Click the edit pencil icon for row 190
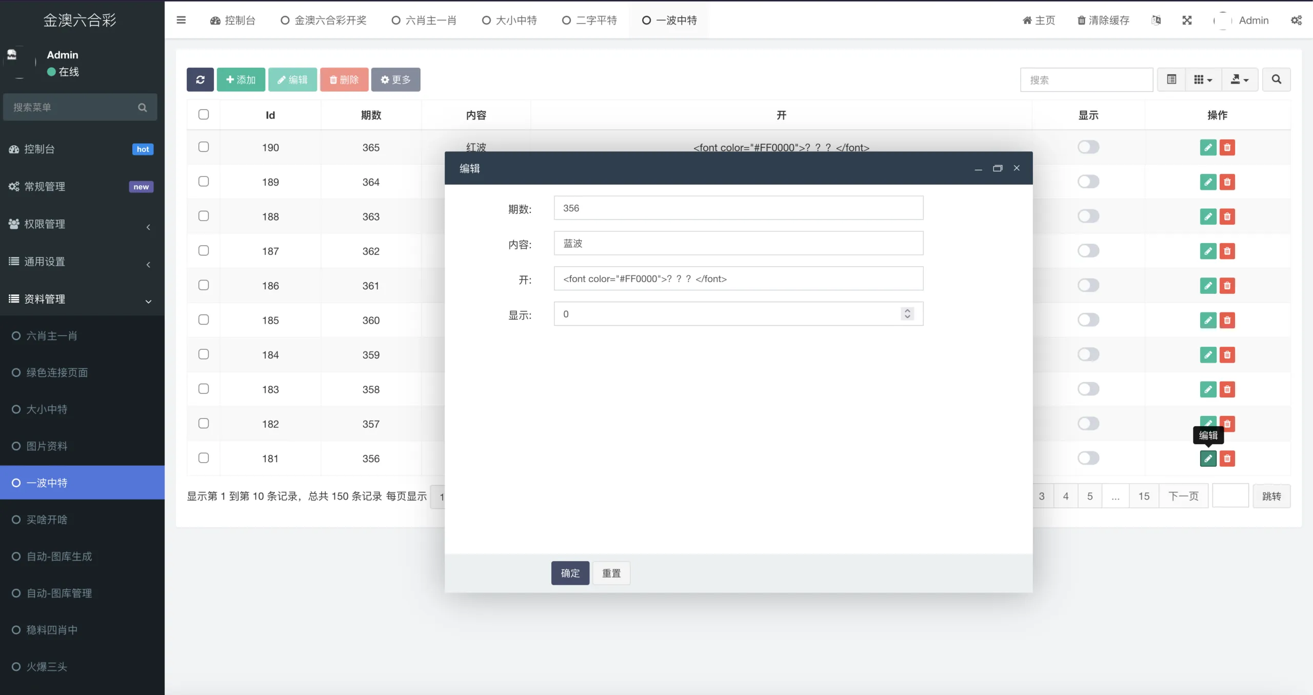 pos(1208,148)
